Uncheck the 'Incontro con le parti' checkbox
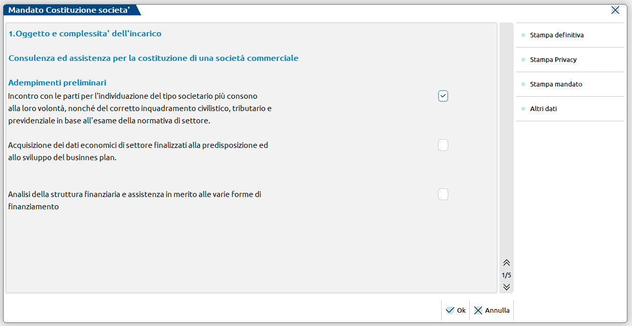 [x=443, y=96]
